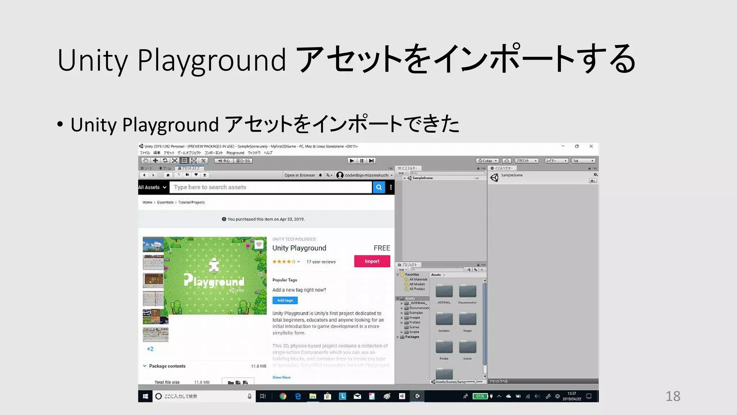Open the ゲームオブジェクト (GameObject) menu
This screenshot has width=737, height=415.
[189, 153]
